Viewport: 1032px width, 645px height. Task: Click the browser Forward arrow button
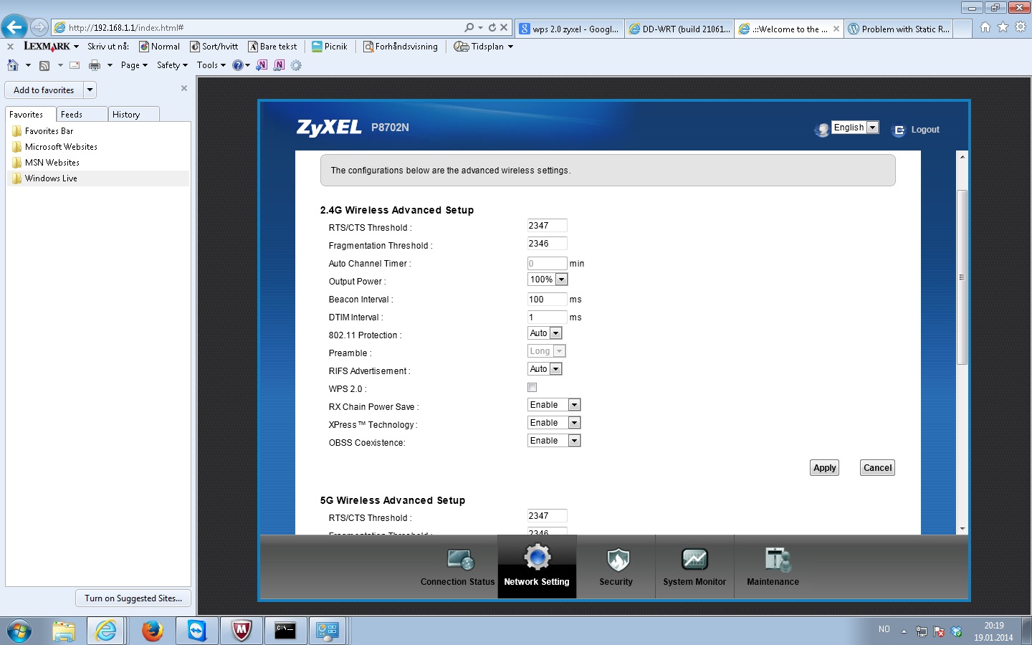39,27
